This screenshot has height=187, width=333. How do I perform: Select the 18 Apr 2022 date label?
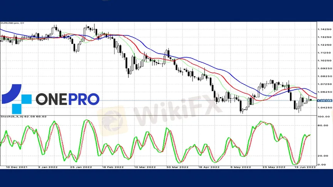pos(209,167)
